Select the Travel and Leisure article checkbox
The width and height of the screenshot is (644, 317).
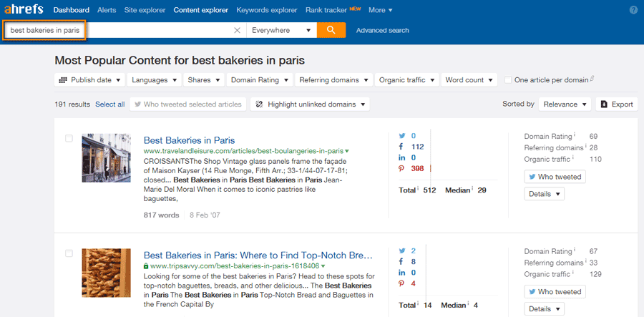pos(69,138)
